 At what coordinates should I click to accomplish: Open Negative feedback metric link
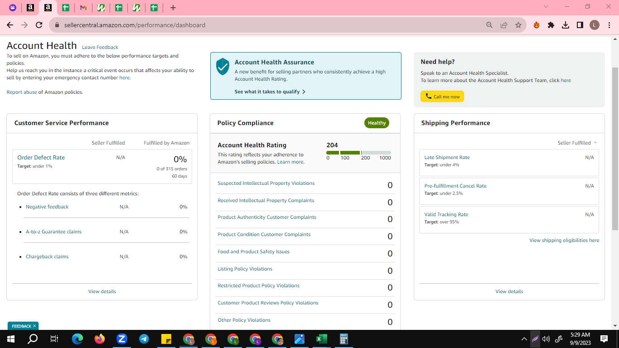point(47,207)
